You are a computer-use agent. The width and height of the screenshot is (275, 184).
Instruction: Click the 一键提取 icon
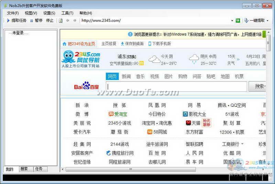[x=246, y=21]
